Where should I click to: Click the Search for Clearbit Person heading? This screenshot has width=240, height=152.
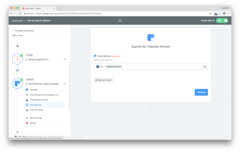pyautogui.click(x=151, y=47)
